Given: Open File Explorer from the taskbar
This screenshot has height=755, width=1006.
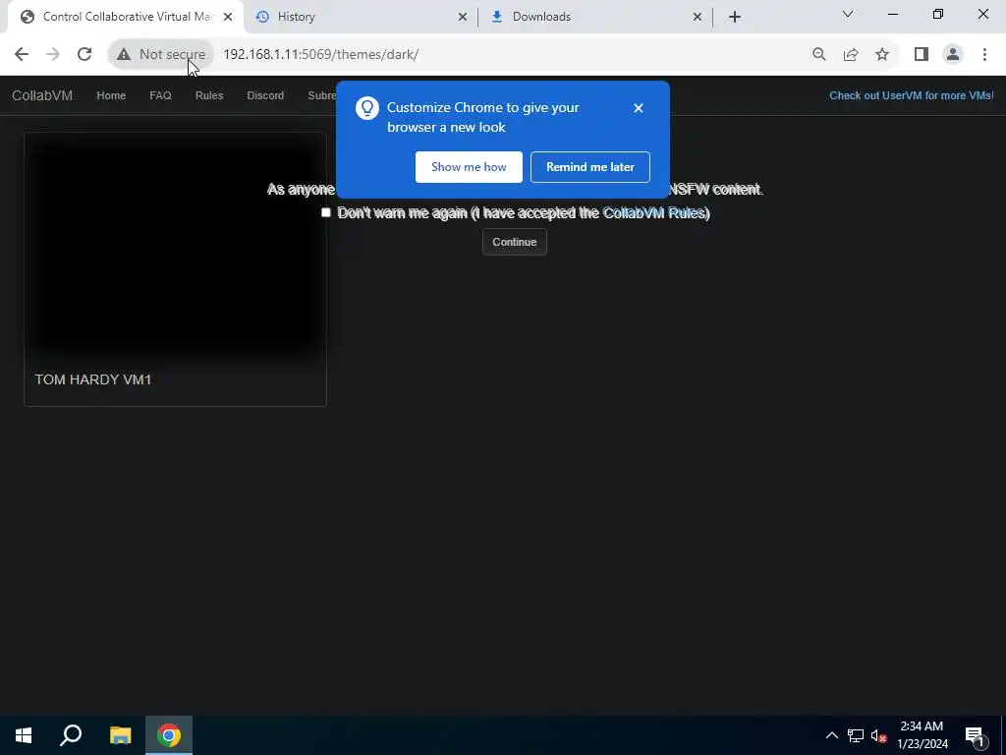Looking at the screenshot, I should point(120,735).
